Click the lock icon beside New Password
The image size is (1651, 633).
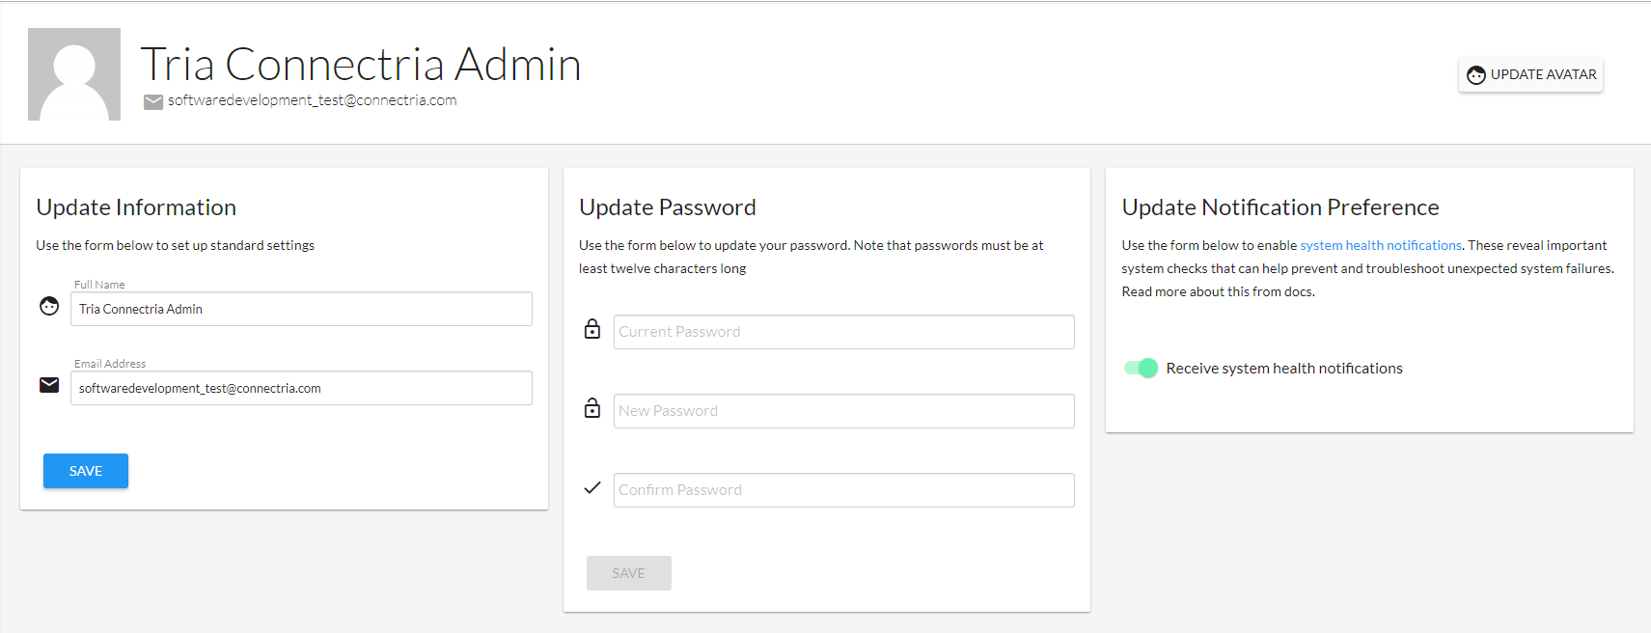pyautogui.click(x=592, y=408)
